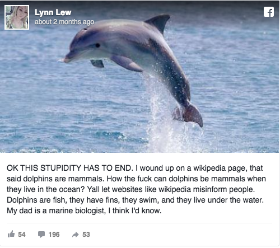
Task: Click the 'My dad is a marine biologist' line
Action: point(57,210)
